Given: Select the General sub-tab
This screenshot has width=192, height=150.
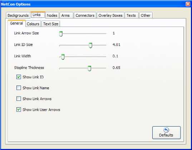Looking at the screenshot, I should (16, 23).
